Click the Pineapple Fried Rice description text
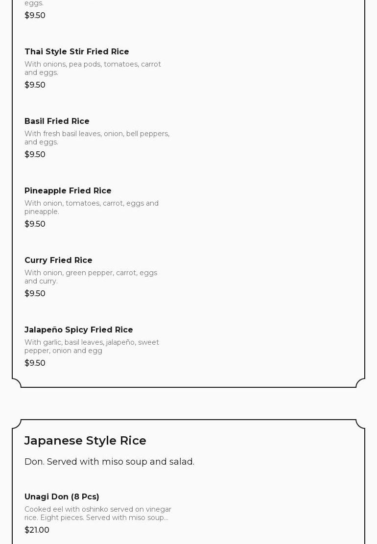 92,207
